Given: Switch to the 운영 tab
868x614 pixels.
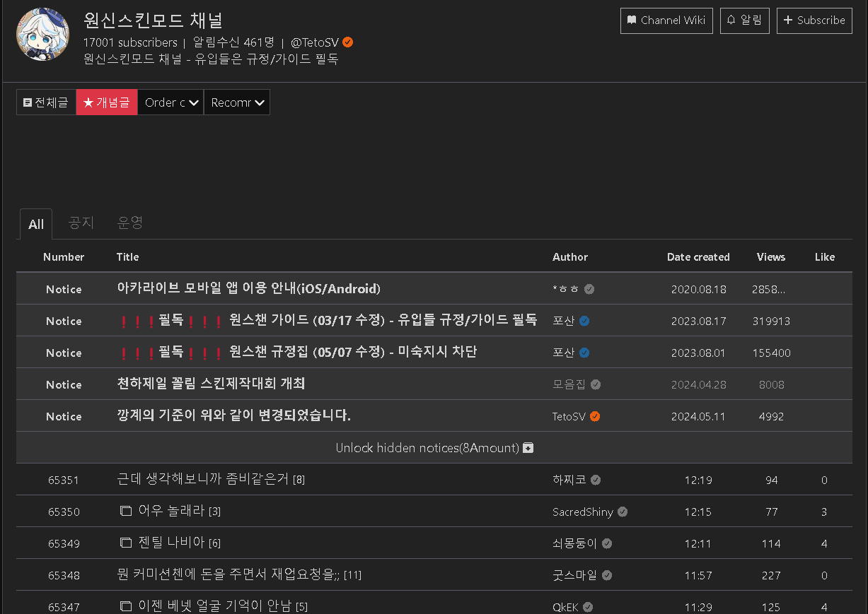Looking at the screenshot, I should click(130, 223).
